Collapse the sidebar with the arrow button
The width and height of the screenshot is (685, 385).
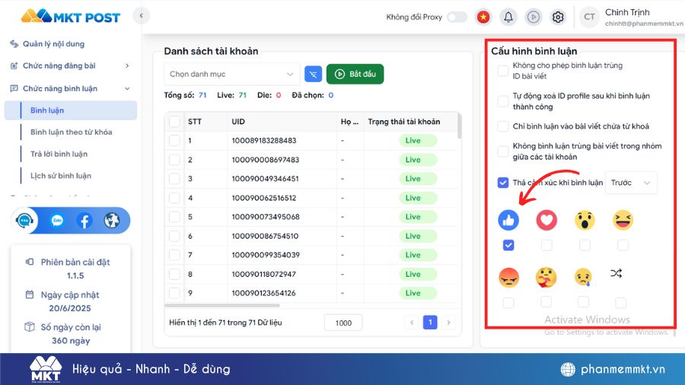[141, 16]
